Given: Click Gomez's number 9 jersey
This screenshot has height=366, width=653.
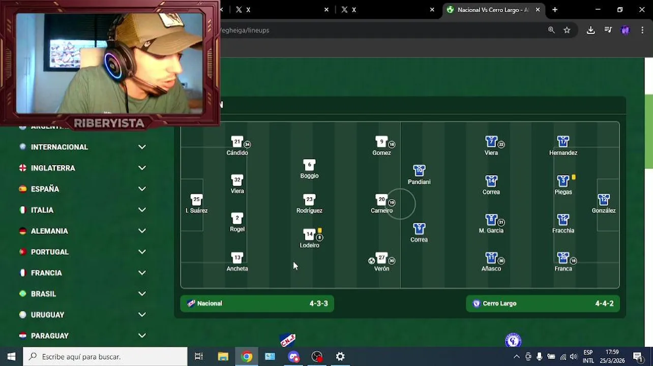Looking at the screenshot, I should [381, 142].
